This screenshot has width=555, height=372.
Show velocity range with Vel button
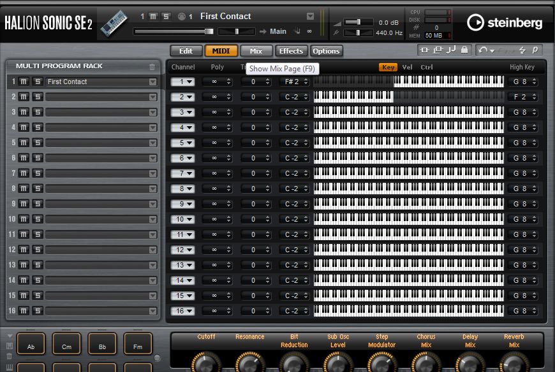click(407, 67)
